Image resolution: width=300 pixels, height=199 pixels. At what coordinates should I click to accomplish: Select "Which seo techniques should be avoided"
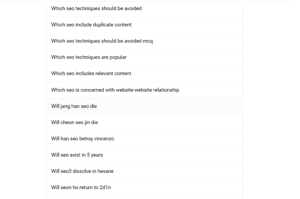[x=144, y=8]
